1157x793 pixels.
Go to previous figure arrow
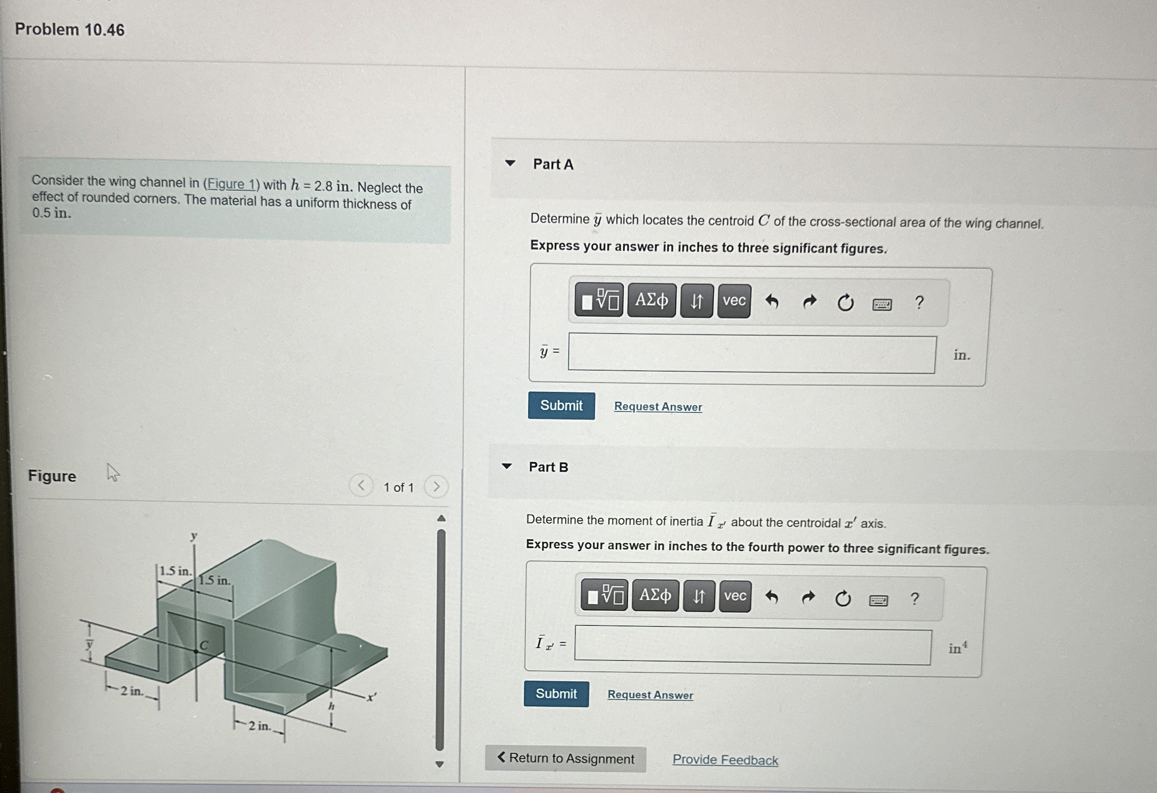point(361,485)
